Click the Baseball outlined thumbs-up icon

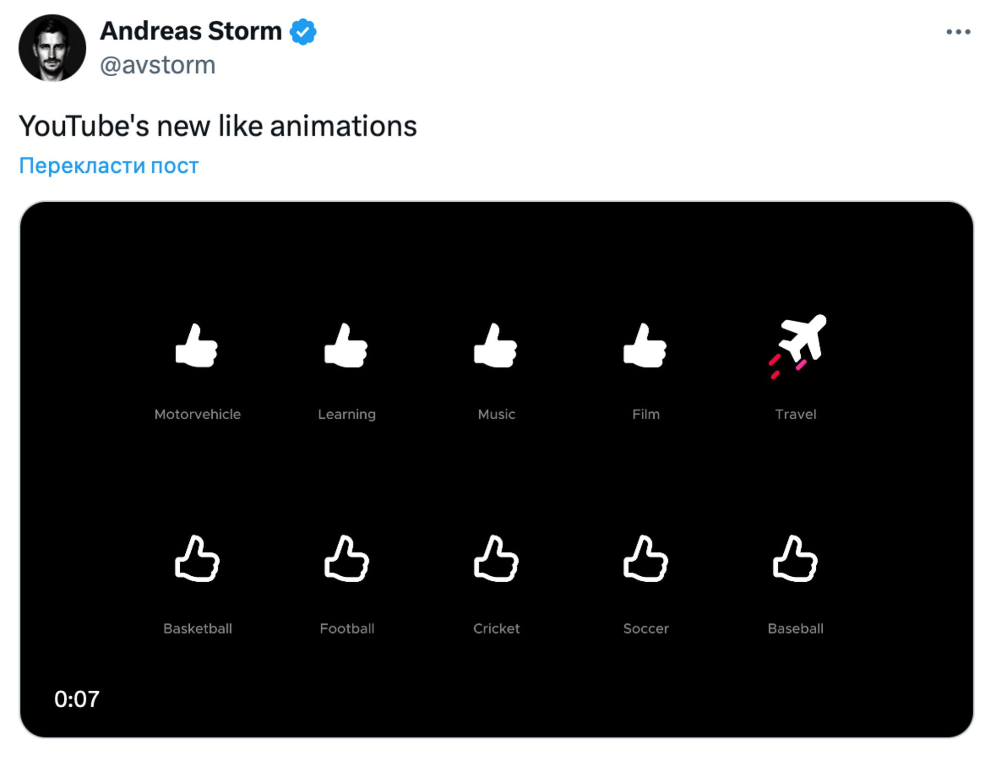coord(795,558)
